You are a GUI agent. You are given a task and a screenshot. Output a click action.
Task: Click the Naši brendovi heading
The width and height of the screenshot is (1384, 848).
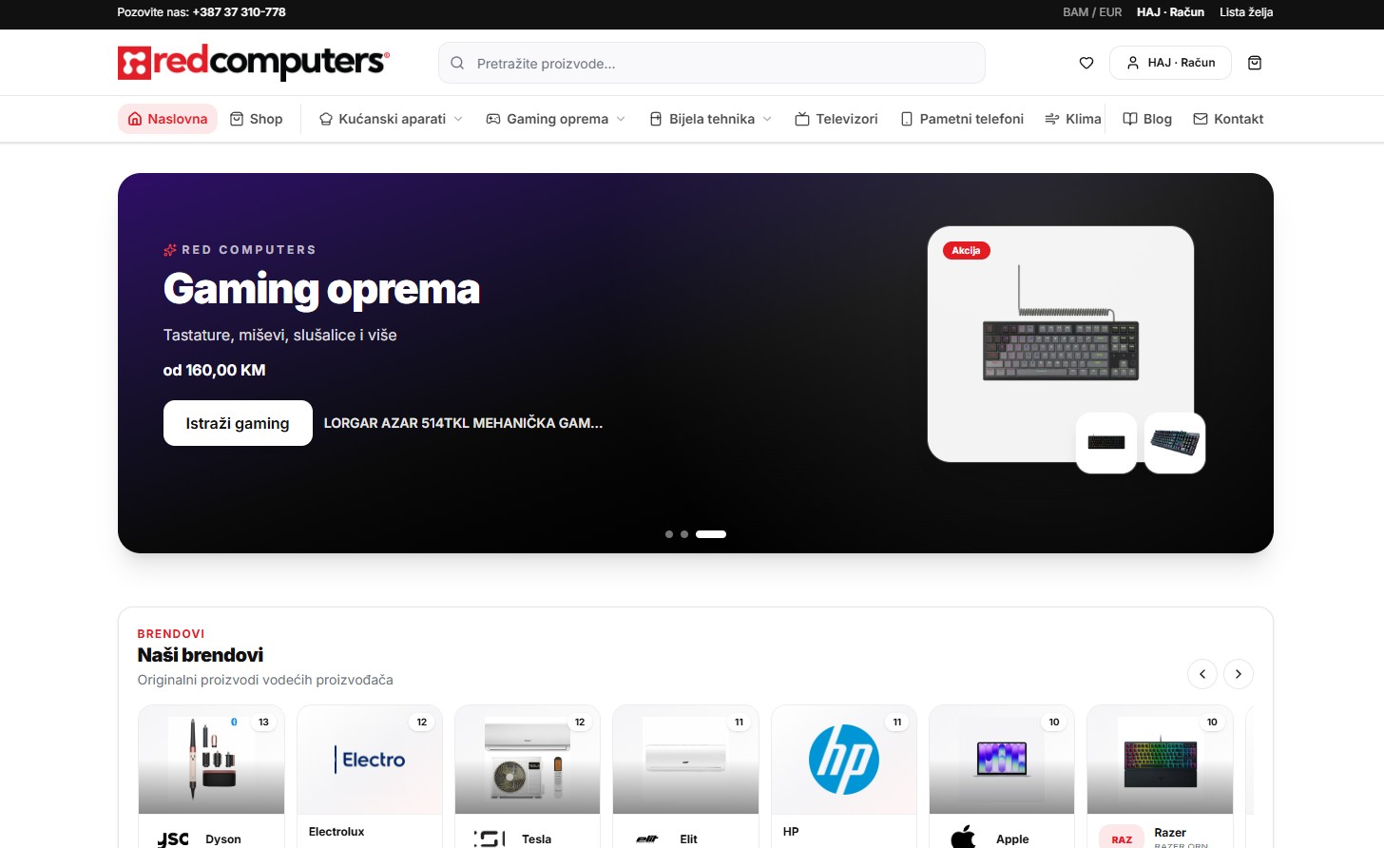click(201, 655)
